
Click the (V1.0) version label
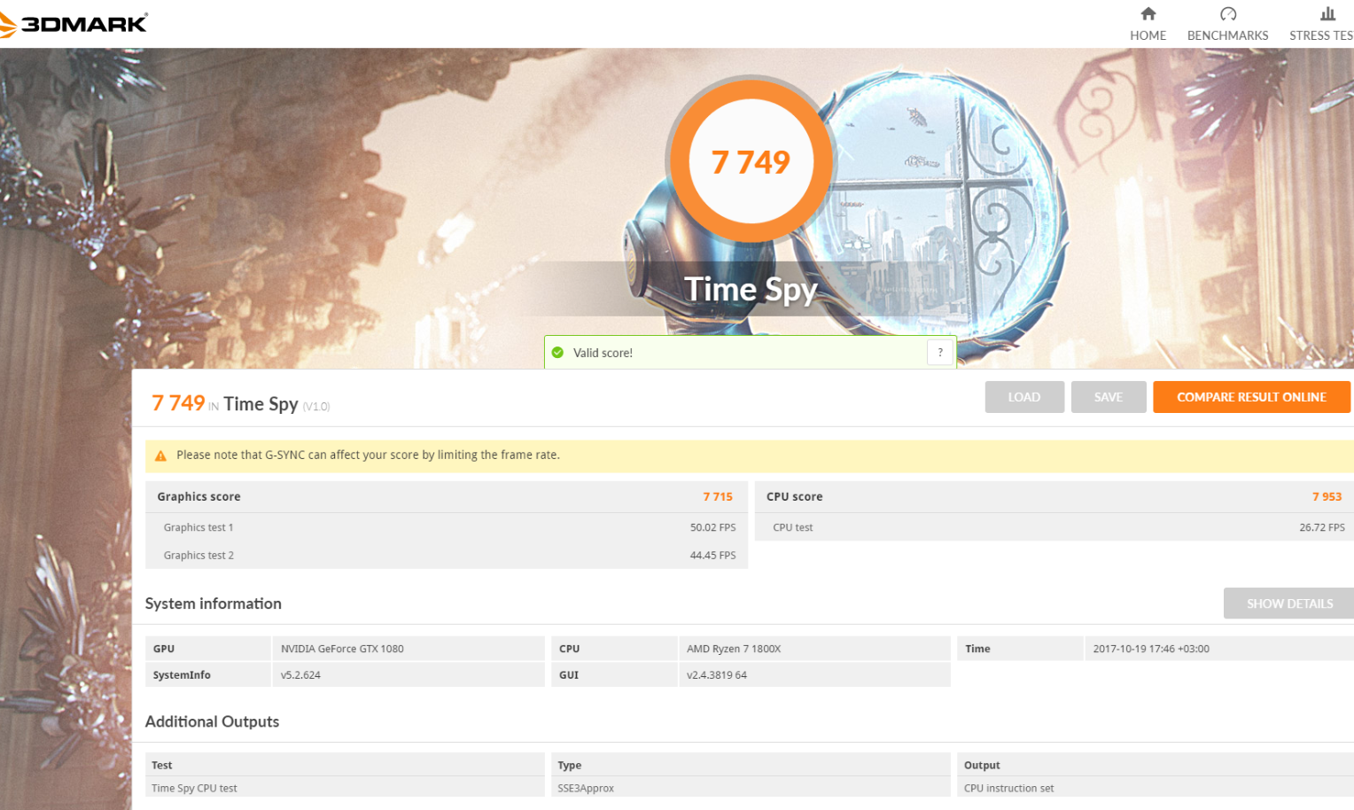pos(316,407)
